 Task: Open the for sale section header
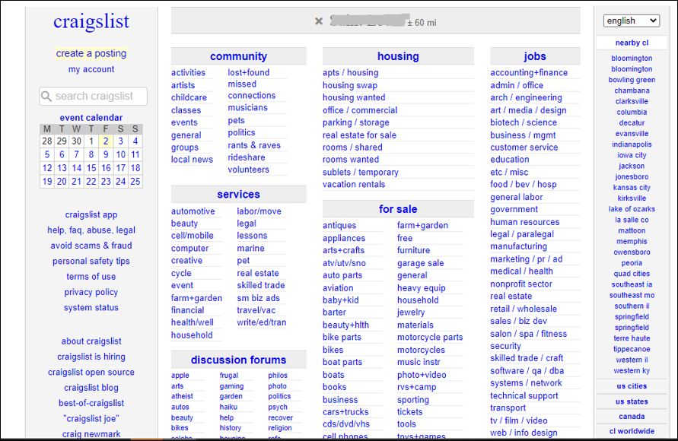pyautogui.click(x=398, y=209)
